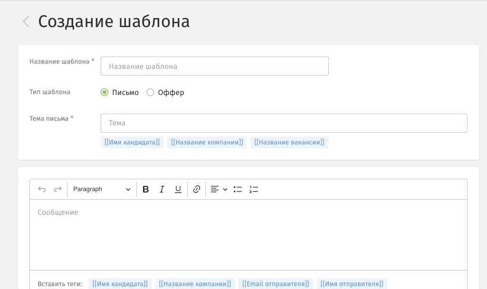This screenshot has width=487, height=289.
Task: Insert [[Имя отправителя]] tag into message
Action: click(352, 284)
